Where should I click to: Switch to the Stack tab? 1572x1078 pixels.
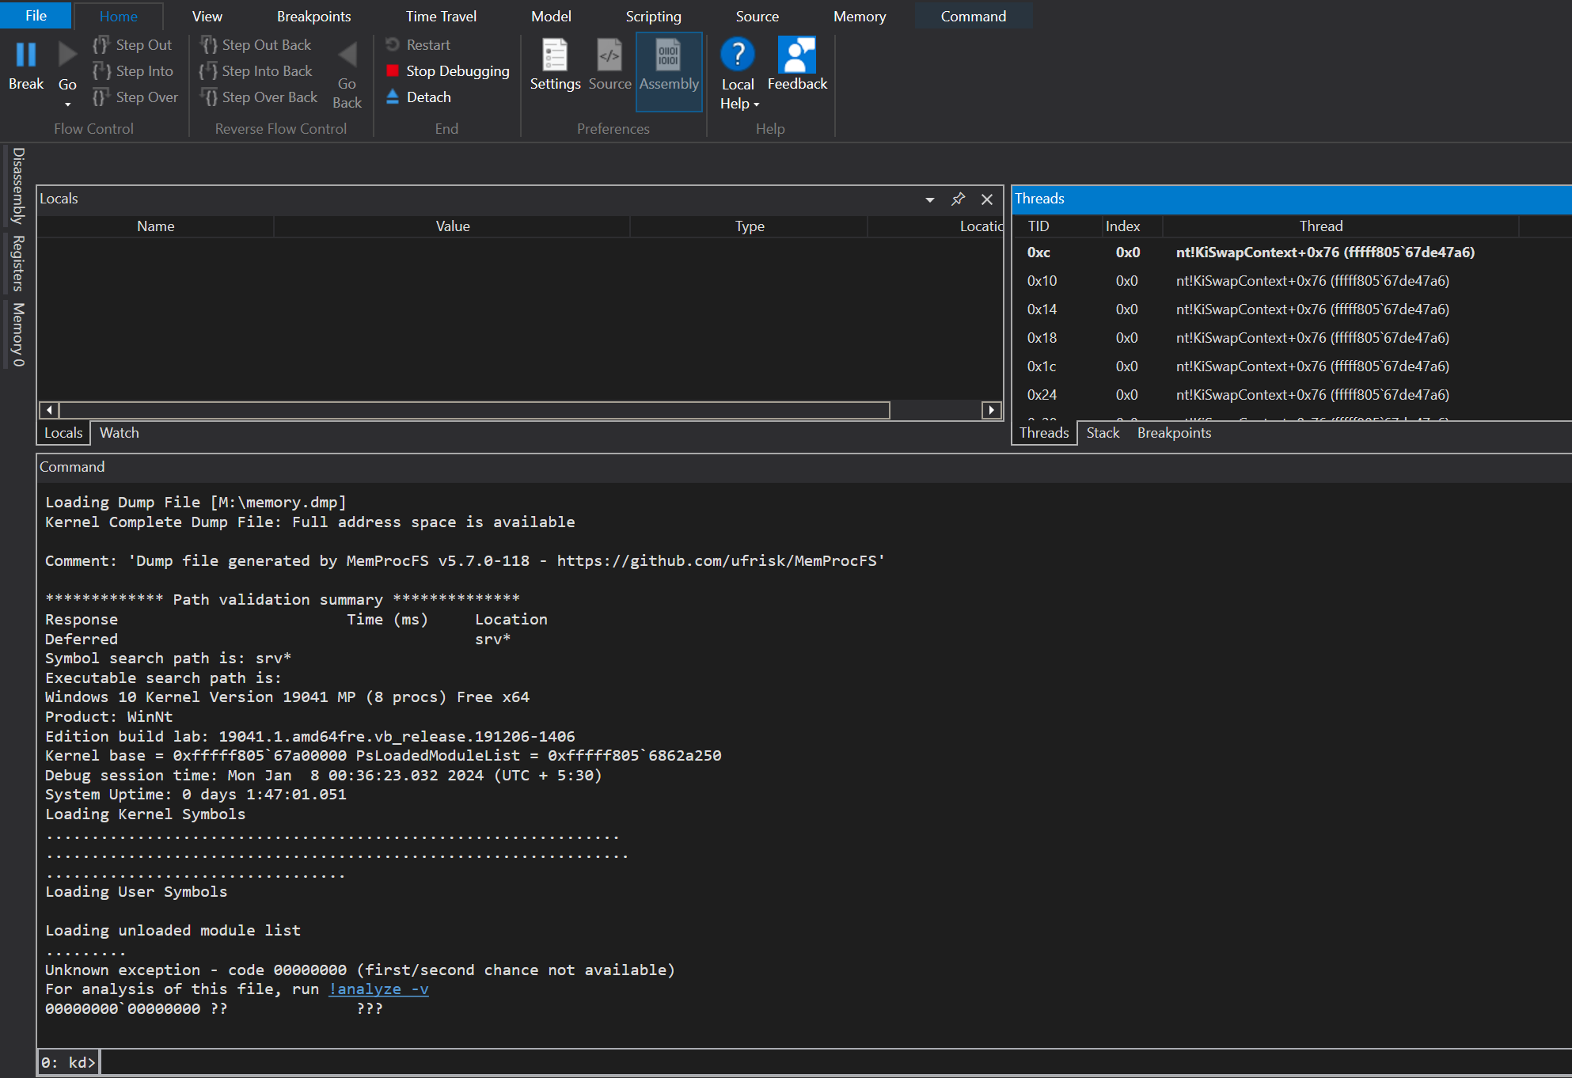click(1103, 433)
